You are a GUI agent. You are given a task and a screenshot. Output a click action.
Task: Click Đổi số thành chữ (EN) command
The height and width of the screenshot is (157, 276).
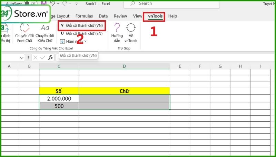pyautogui.click(x=82, y=33)
